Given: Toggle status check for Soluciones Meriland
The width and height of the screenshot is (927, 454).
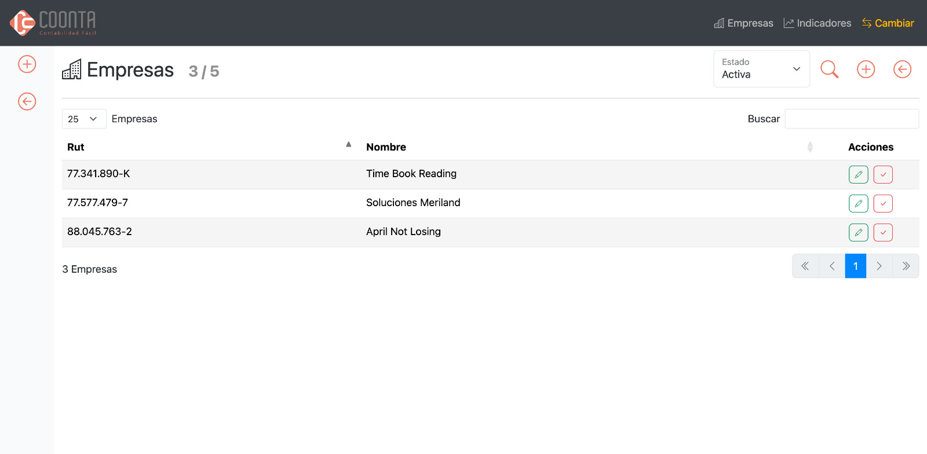Looking at the screenshot, I should pyautogui.click(x=883, y=203).
